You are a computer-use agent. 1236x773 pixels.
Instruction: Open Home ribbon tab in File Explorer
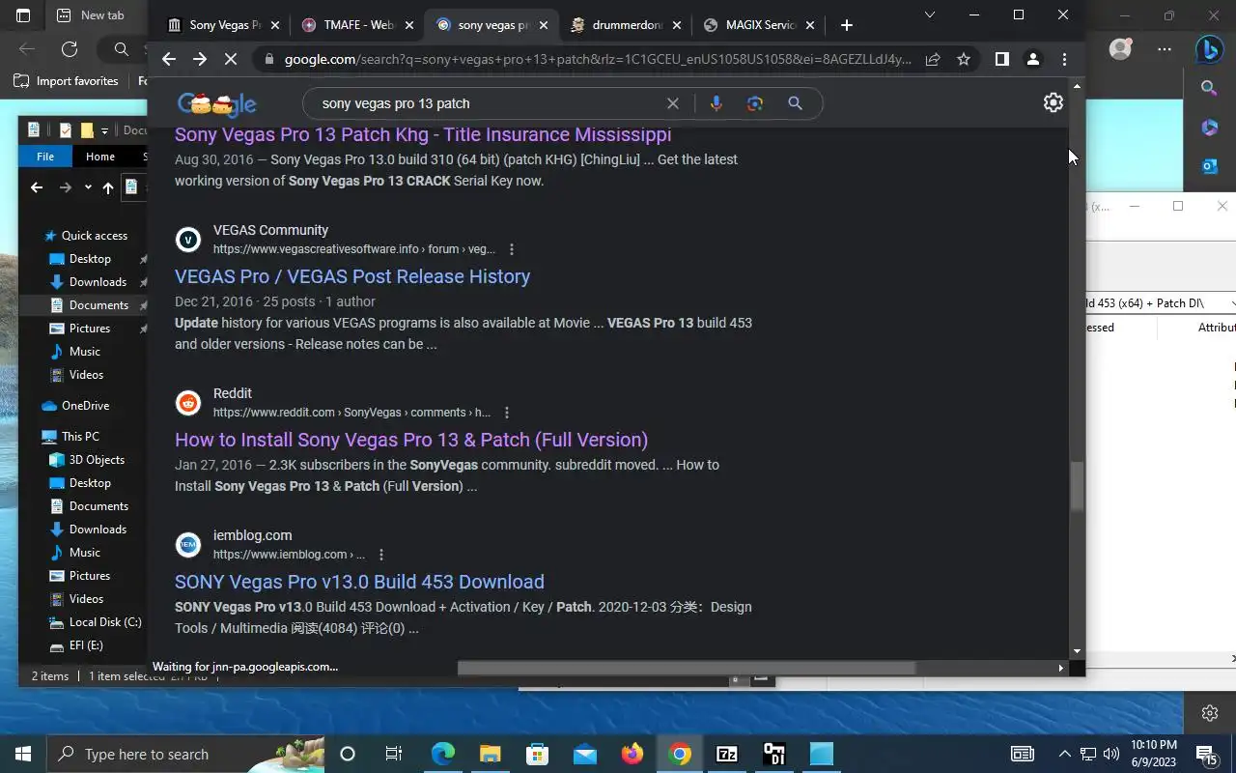[100, 157]
